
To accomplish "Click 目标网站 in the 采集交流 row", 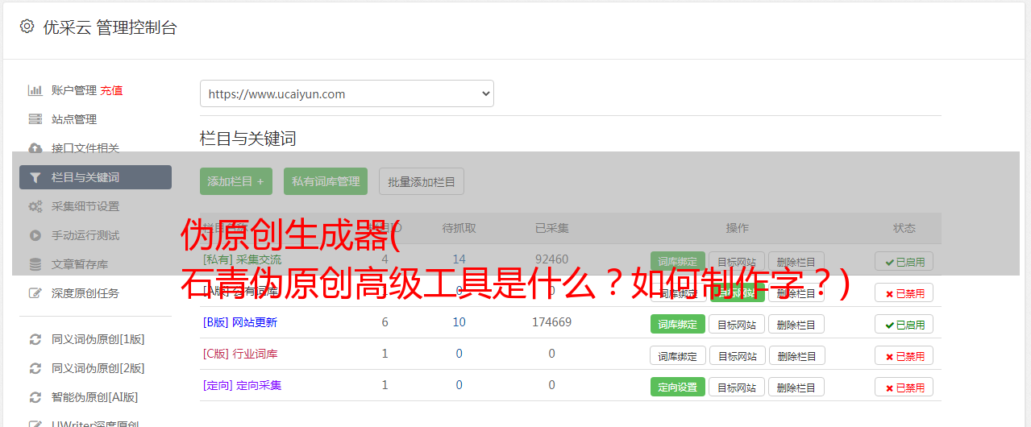I will pyautogui.click(x=737, y=261).
